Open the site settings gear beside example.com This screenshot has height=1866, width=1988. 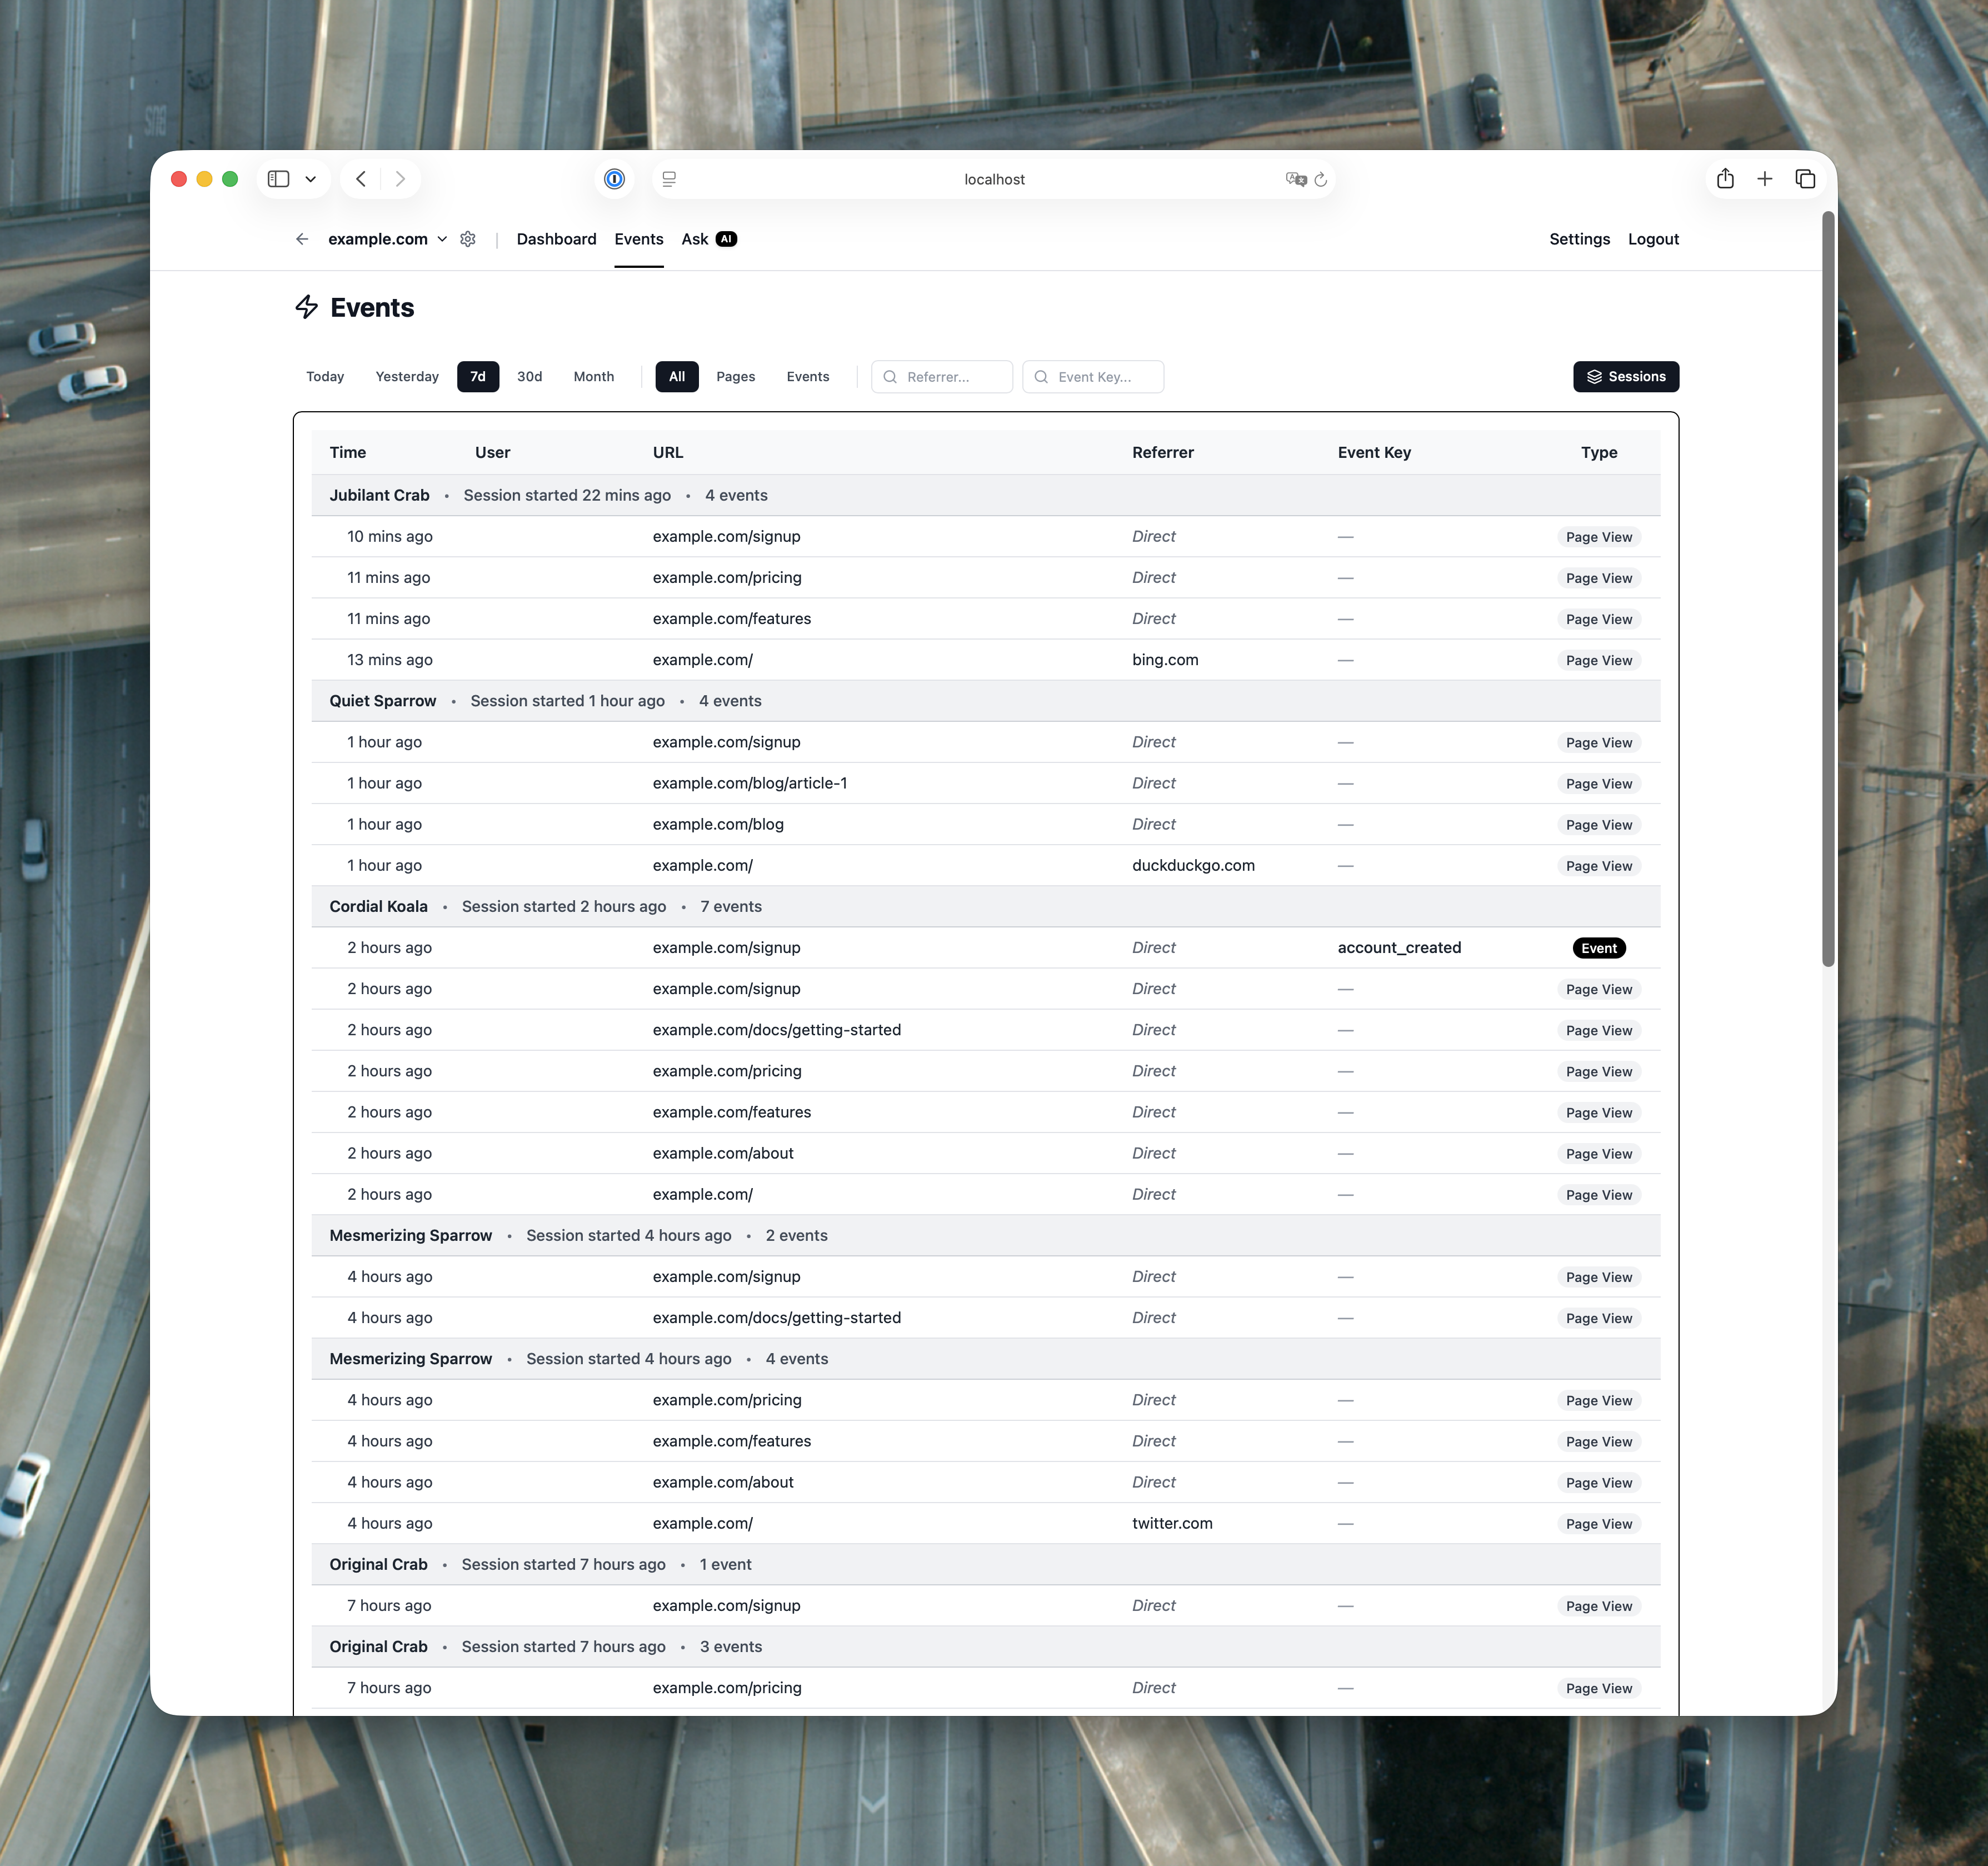click(467, 239)
